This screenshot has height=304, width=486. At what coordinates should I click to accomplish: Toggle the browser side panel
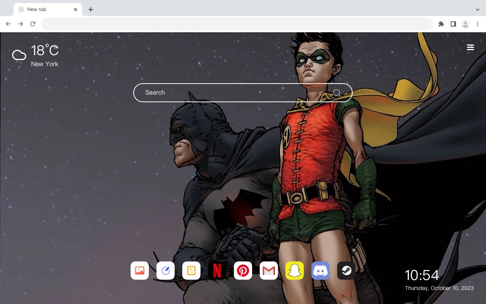tap(453, 24)
